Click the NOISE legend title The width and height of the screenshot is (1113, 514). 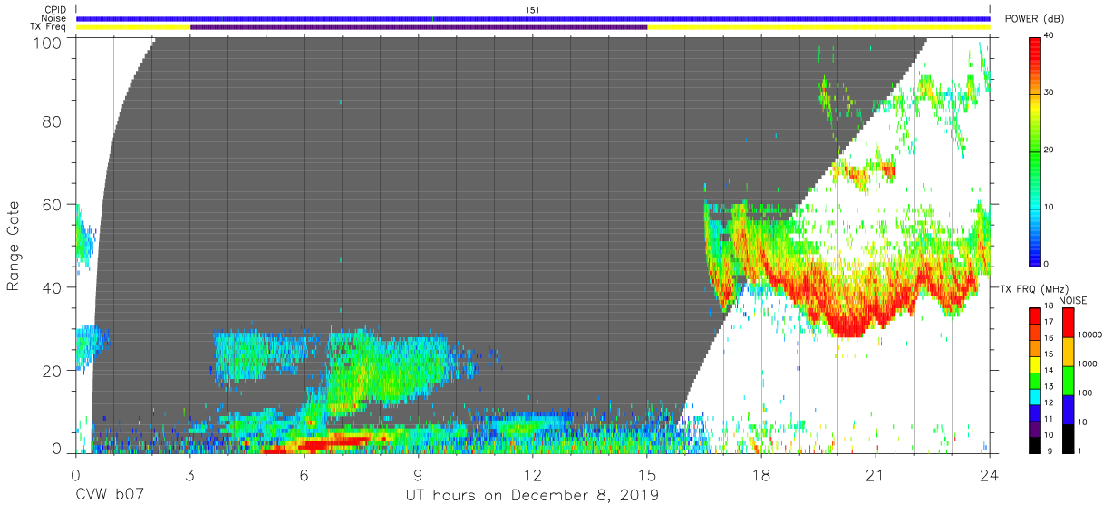1074,300
